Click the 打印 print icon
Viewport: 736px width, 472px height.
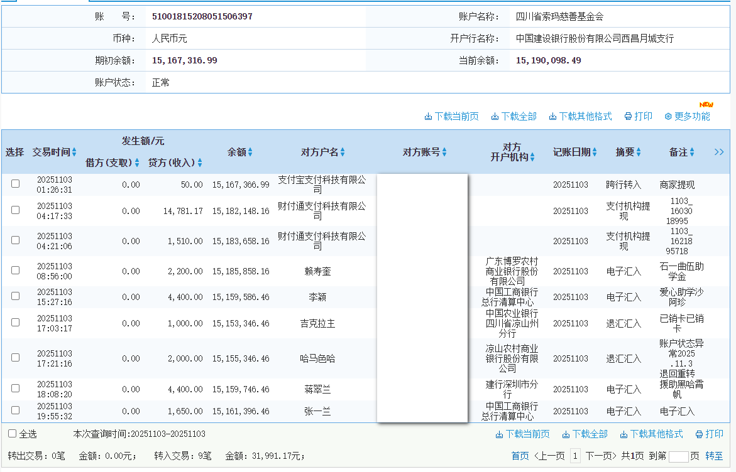637,115
